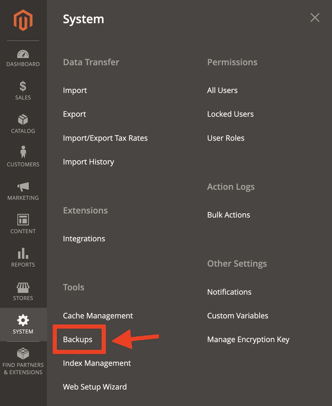Select Import/Export Tax Rates
The image size is (332, 406).
point(105,138)
